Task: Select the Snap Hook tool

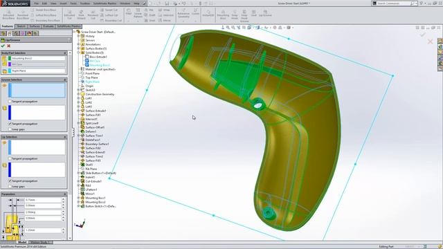Action: pos(235,15)
